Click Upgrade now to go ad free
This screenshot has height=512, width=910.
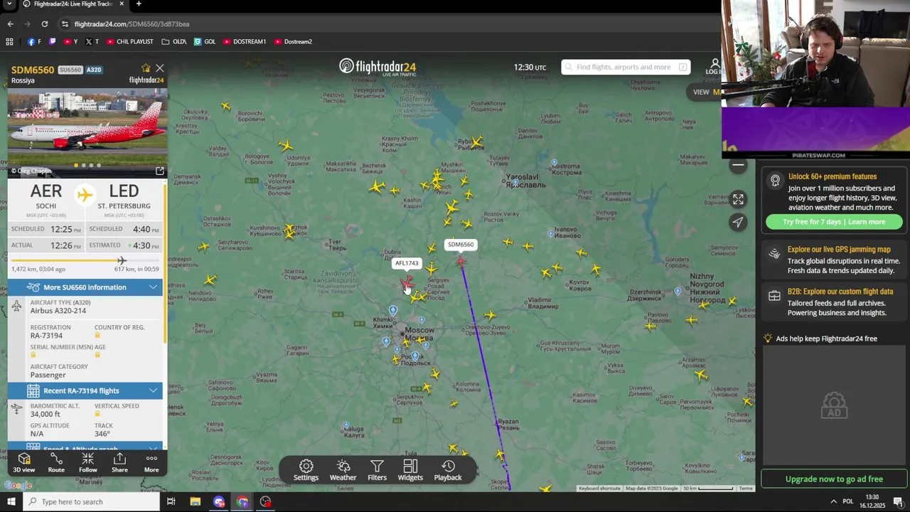coord(834,479)
